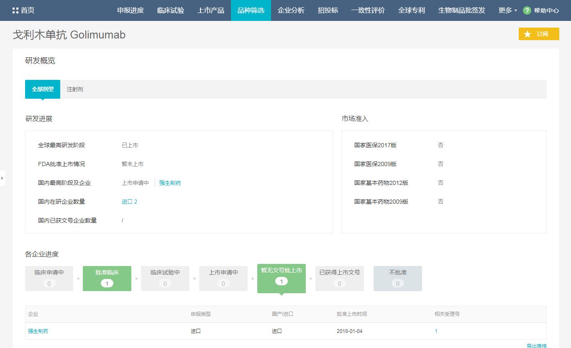
Task: Click the 申报类型 column header
Action: (201, 314)
